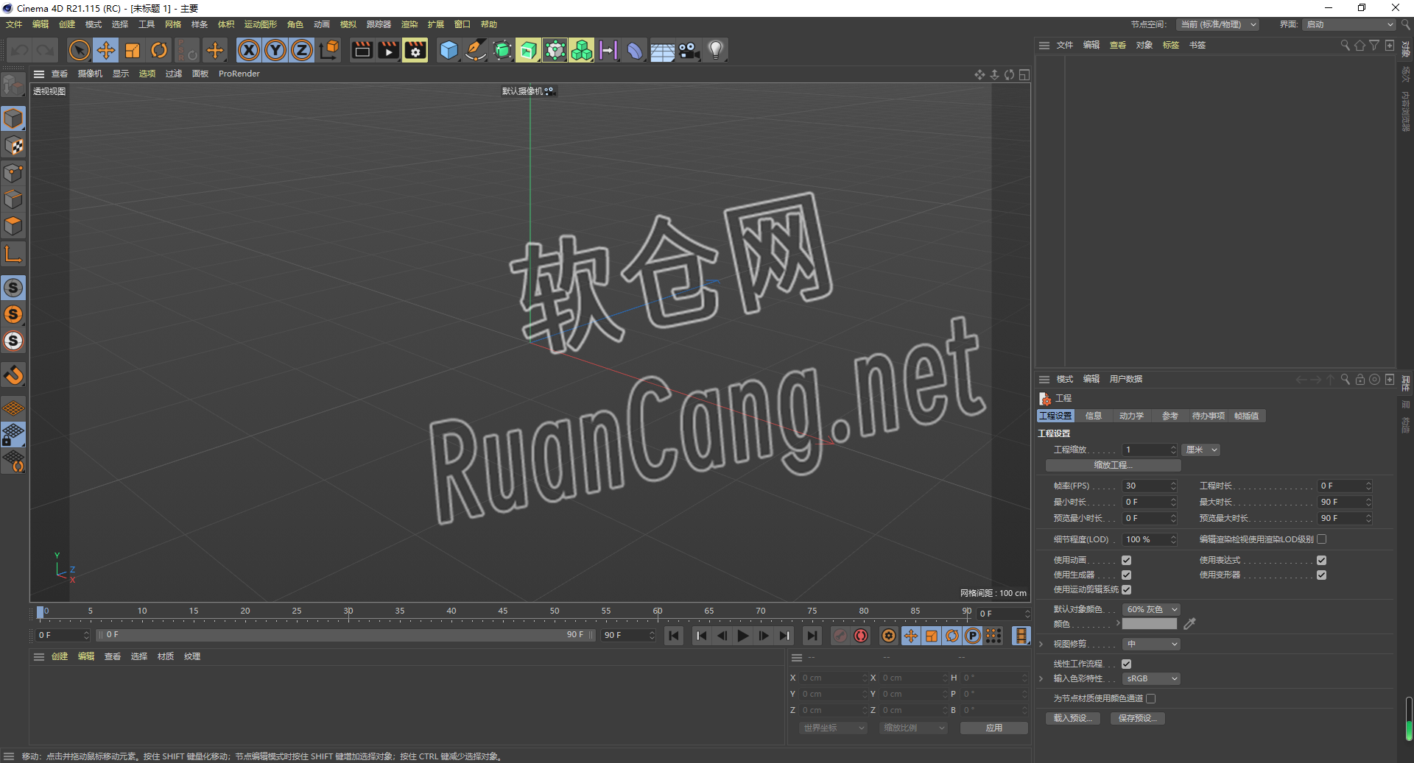Switch to polygon editing mode in left toolbar
This screenshot has height=763, width=1414.
pyautogui.click(x=14, y=226)
